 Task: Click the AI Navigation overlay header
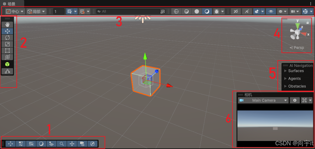[298, 65]
